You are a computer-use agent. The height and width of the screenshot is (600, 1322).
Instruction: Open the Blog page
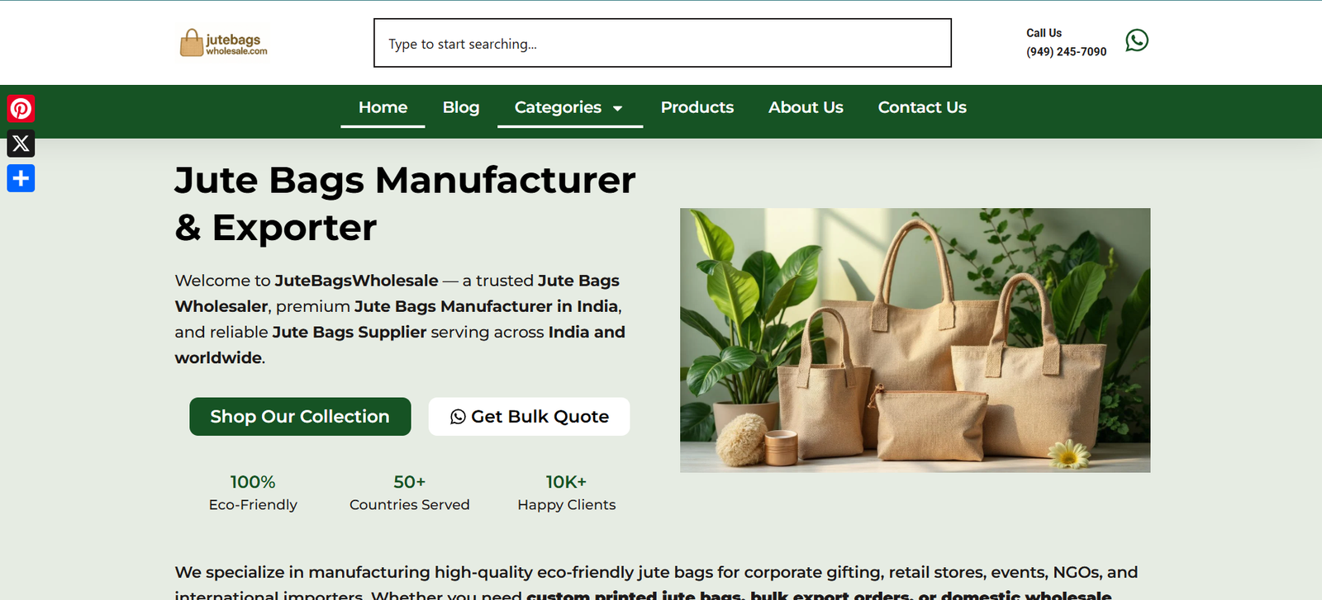pyautogui.click(x=461, y=107)
